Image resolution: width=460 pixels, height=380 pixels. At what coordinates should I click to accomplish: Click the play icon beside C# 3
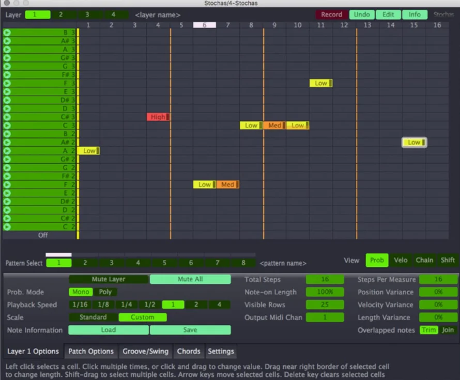click(7, 117)
